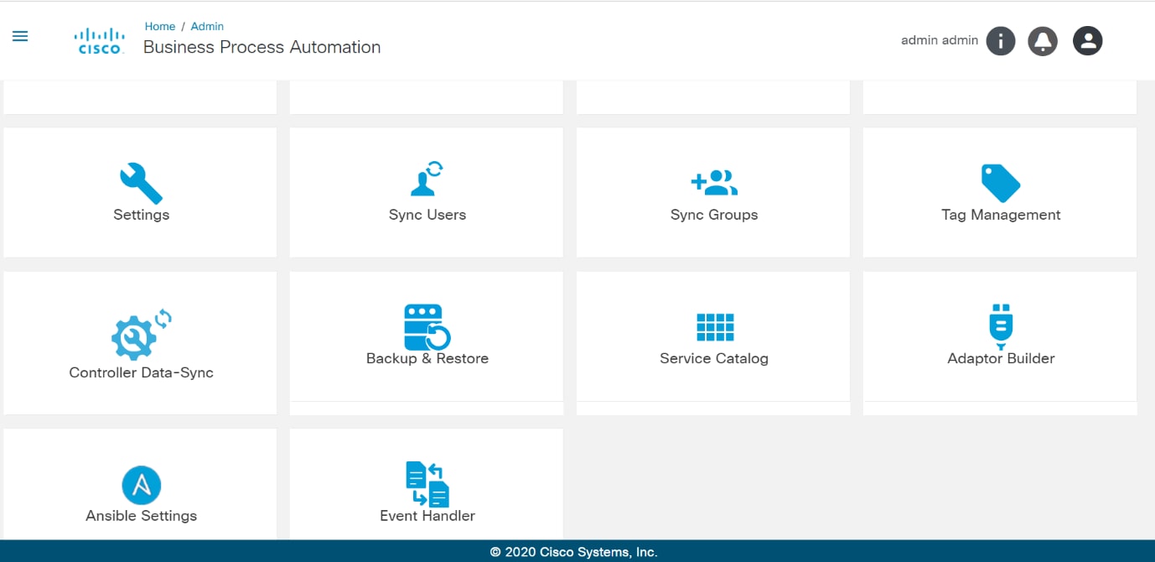Screen dimensions: 1155x562
Task: Open the Tag Management label
Action: pos(1001,215)
